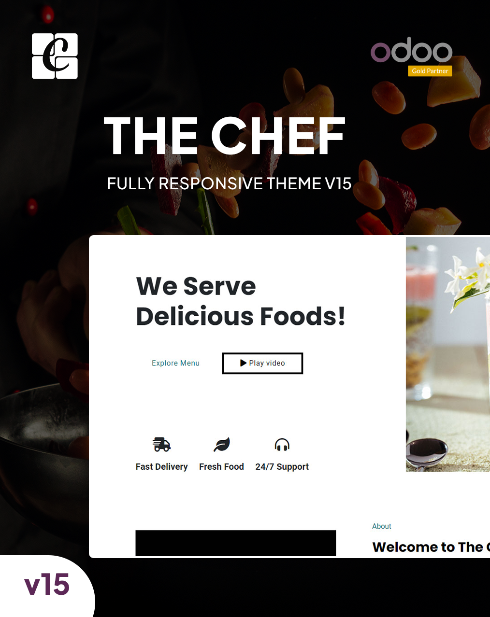Click the v15 version badge

pyautogui.click(x=47, y=584)
